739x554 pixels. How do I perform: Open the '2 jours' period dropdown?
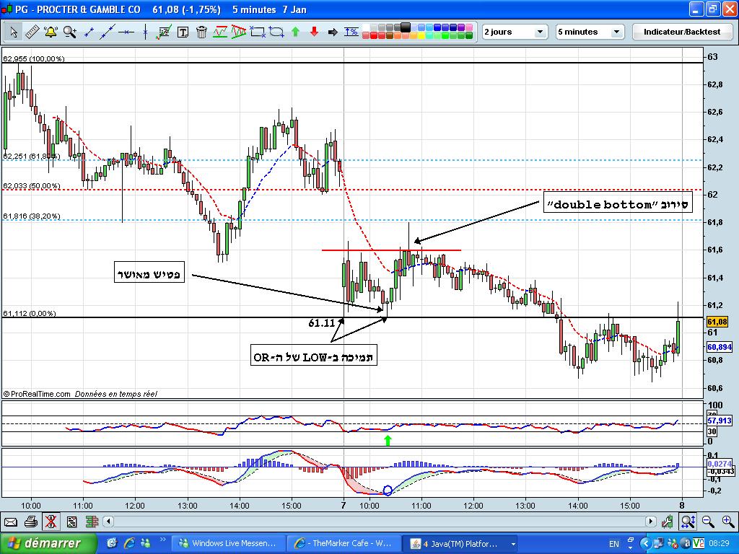tap(514, 32)
